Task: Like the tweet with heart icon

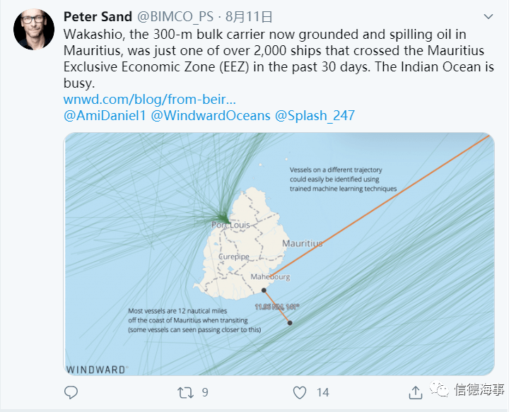Action: coord(299,393)
